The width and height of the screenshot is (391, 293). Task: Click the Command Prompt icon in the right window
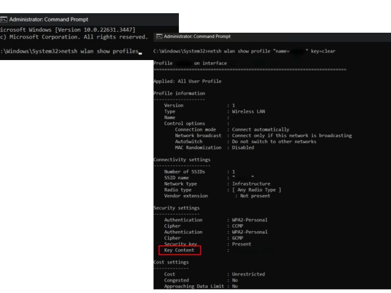coord(158,36)
